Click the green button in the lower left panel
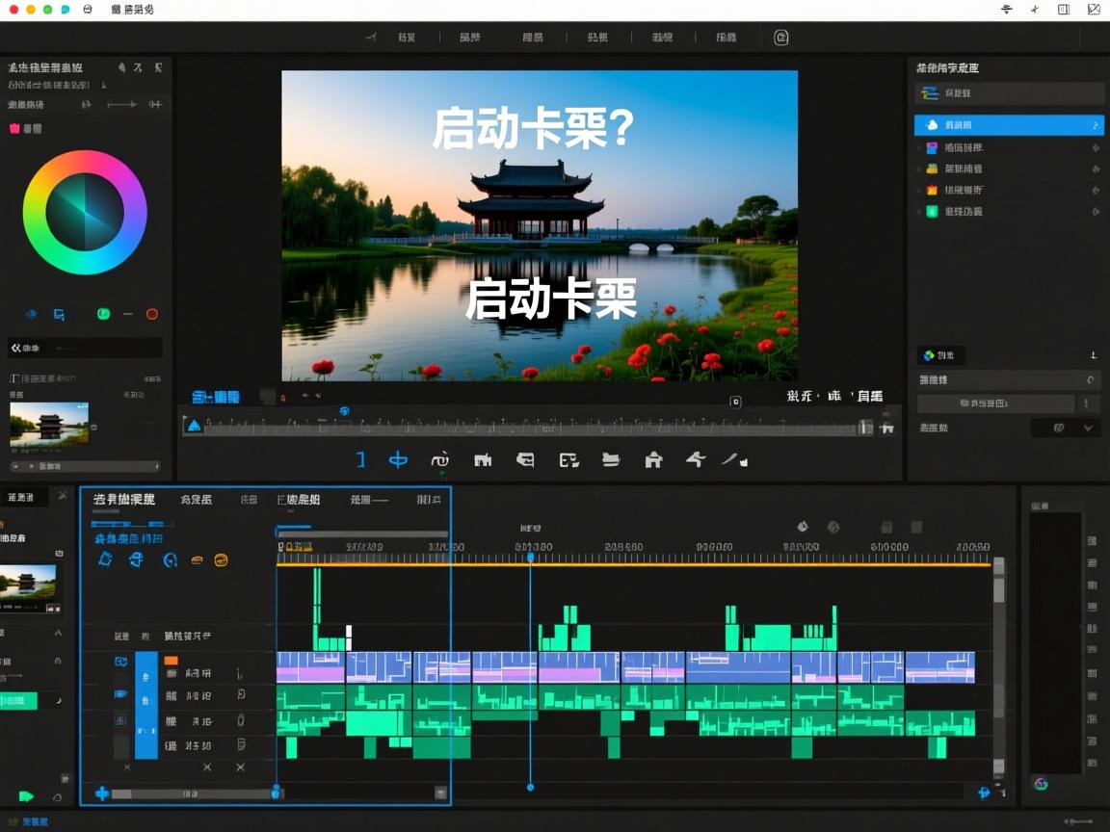1110x832 pixels. coord(18,701)
